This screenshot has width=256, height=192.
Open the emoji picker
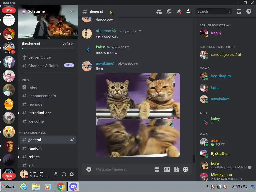pyautogui.click(x=186, y=170)
